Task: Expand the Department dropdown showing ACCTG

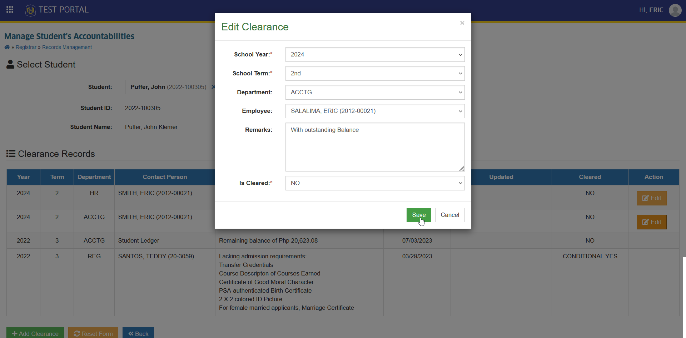Action: tap(375, 92)
